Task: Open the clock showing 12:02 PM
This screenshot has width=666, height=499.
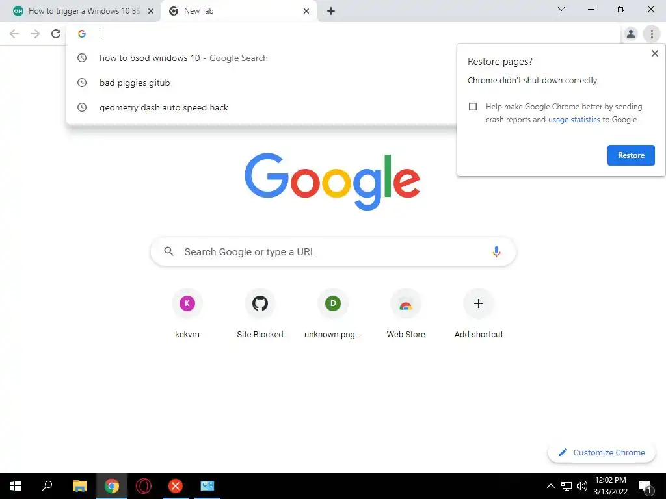Action: point(610,486)
